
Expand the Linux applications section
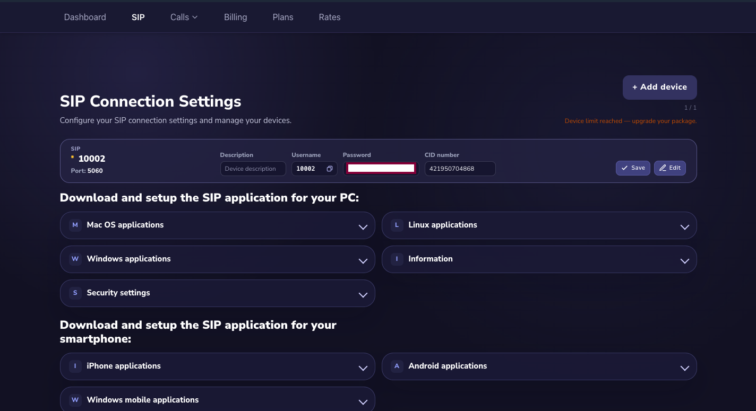pyautogui.click(x=539, y=225)
